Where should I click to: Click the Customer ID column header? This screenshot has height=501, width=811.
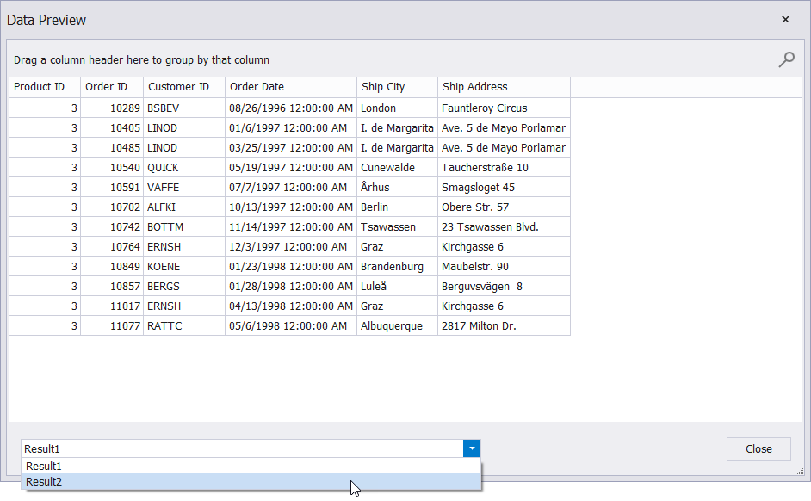pos(183,87)
